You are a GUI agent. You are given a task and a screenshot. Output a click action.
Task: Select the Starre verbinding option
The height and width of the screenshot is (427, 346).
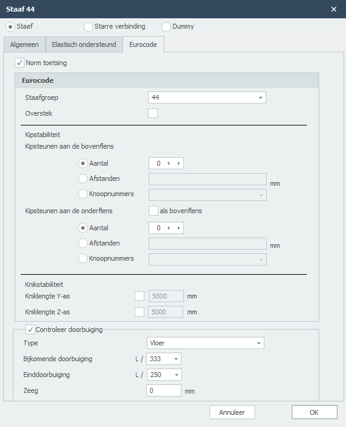(88, 27)
